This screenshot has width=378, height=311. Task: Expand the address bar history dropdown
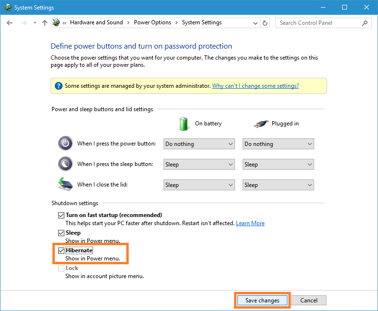click(255, 23)
